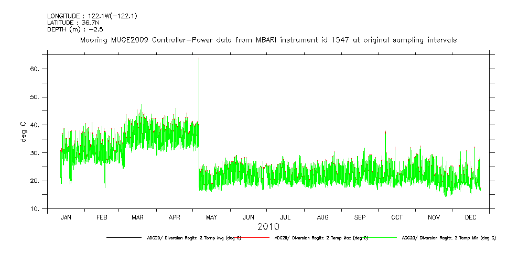The width and height of the screenshot is (529, 264).
Task: Click the AUG month label on x-axis
Action: click(323, 217)
